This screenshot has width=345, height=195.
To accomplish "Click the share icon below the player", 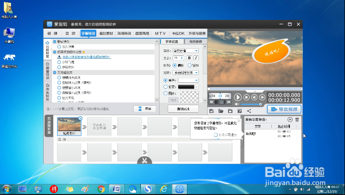I will coord(249,111).
